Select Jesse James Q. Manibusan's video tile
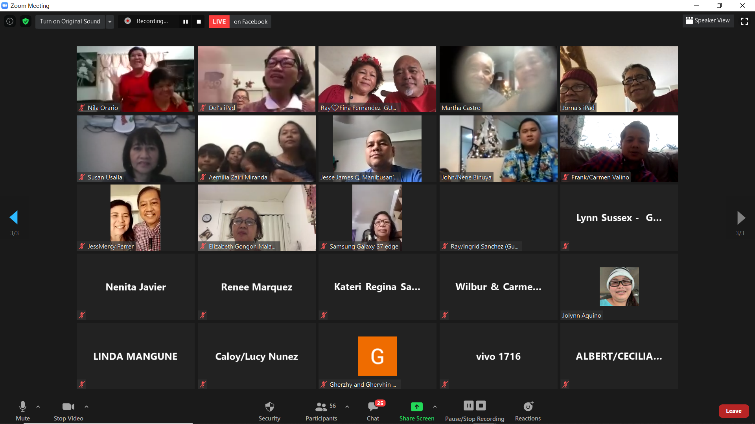 [377, 148]
